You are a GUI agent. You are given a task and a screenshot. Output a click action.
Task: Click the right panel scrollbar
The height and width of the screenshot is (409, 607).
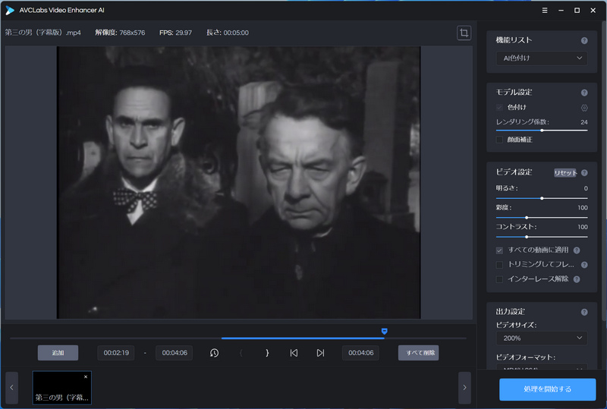coord(604,171)
